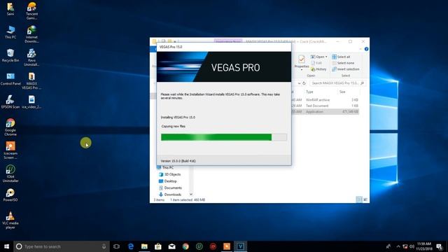Select the WinRAR archive file row
Screen dimensions: 448x252
[x=325, y=99]
